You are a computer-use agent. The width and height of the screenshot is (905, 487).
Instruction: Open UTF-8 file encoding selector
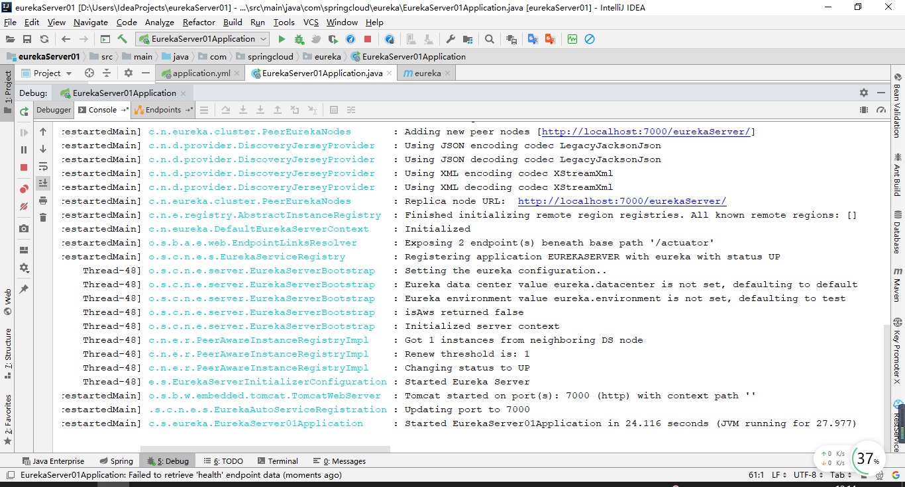808,475
